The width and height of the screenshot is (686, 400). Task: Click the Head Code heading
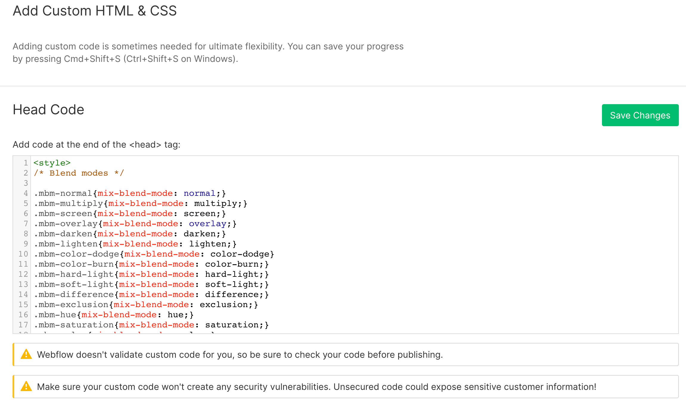pos(48,110)
